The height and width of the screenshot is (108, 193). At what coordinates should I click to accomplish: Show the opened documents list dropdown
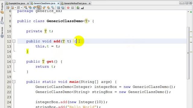pos(187,3)
